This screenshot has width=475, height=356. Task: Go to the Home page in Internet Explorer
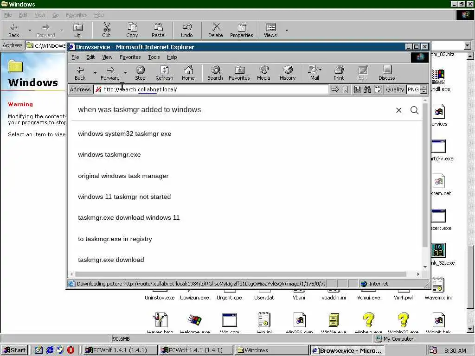click(x=188, y=73)
